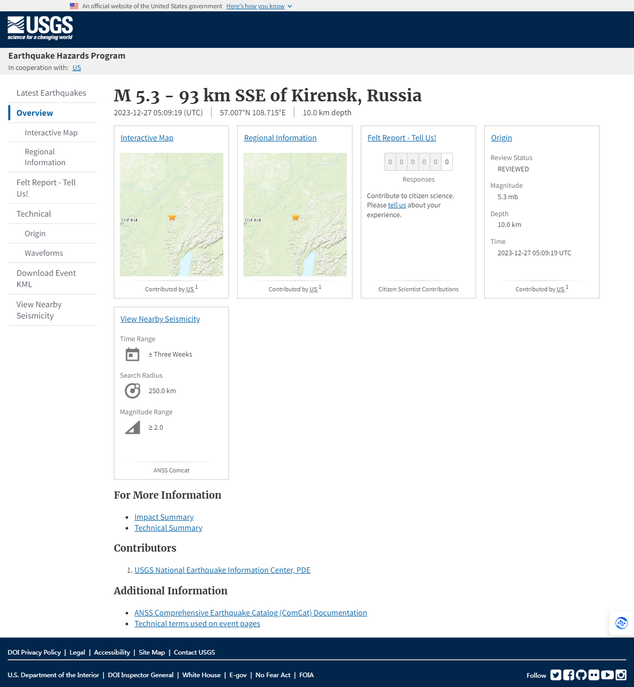Click the earthquake star on Interactive Map thumbnail

[x=172, y=217]
